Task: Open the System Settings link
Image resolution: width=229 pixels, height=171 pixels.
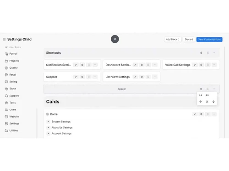Action: click(x=61, y=122)
